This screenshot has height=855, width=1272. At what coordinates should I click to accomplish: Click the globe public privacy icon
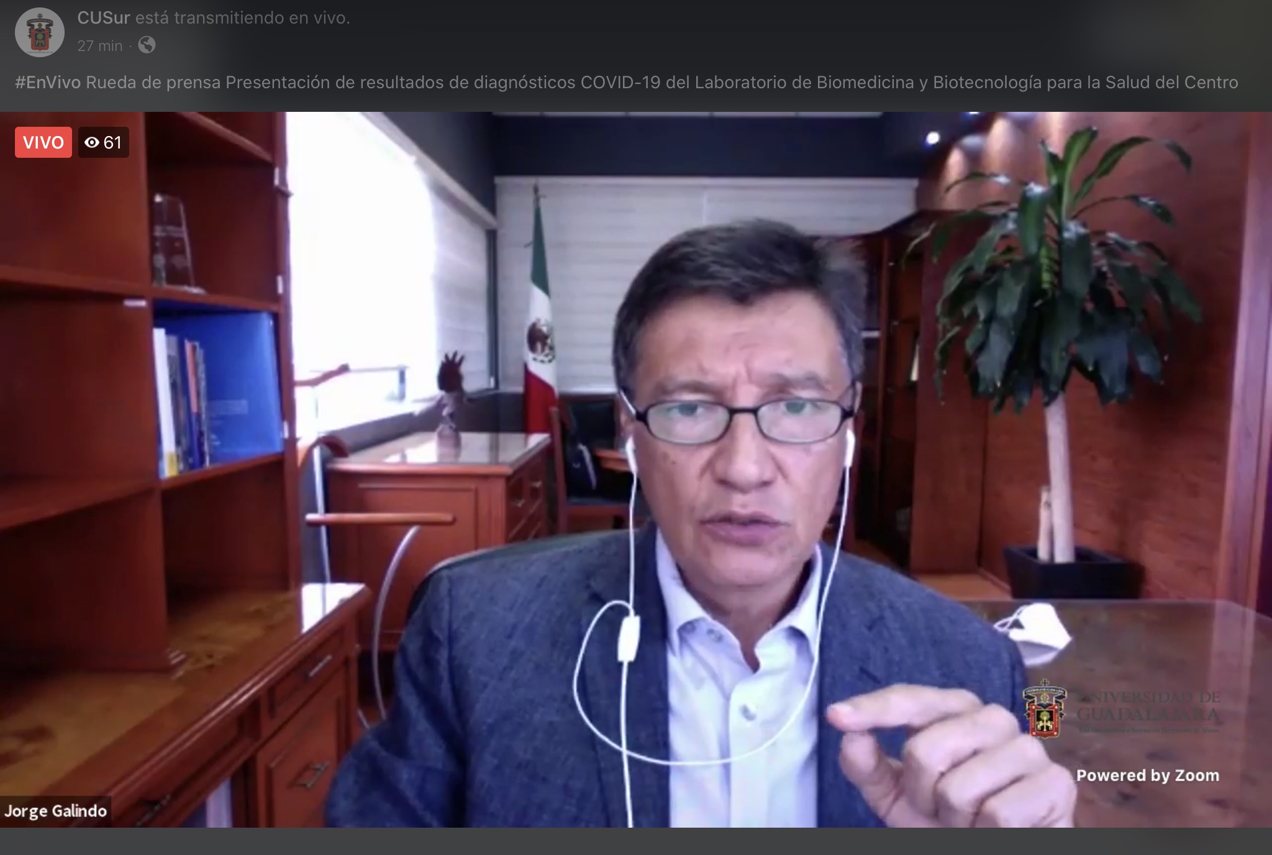tap(147, 45)
